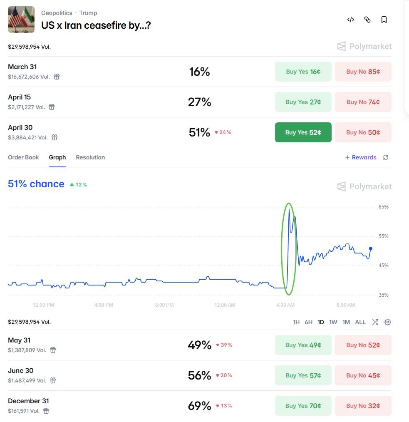Click the current price dot on graph
Image resolution: width=409 pixels, height=422 pixels.
click(x=371, y=248)
